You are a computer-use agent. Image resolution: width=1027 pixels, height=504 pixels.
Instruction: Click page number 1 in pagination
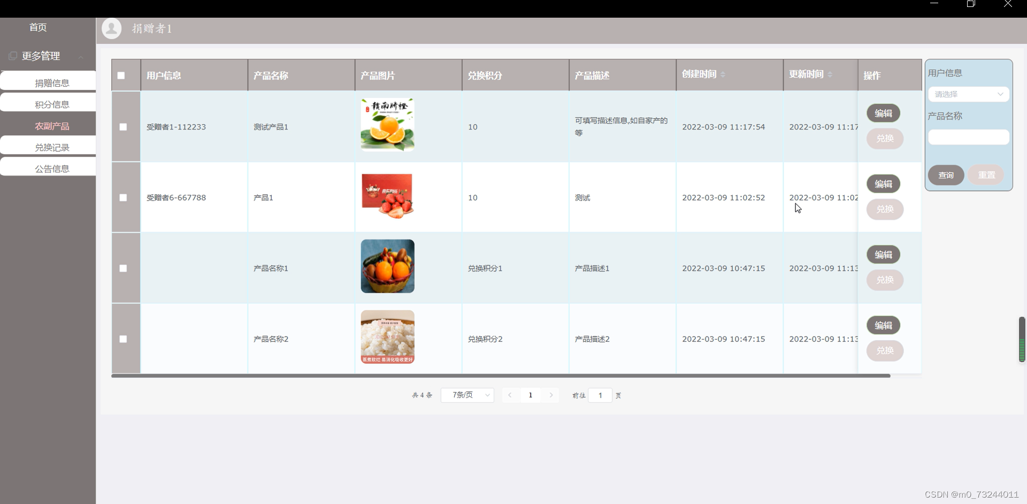[x=531, y=395]
